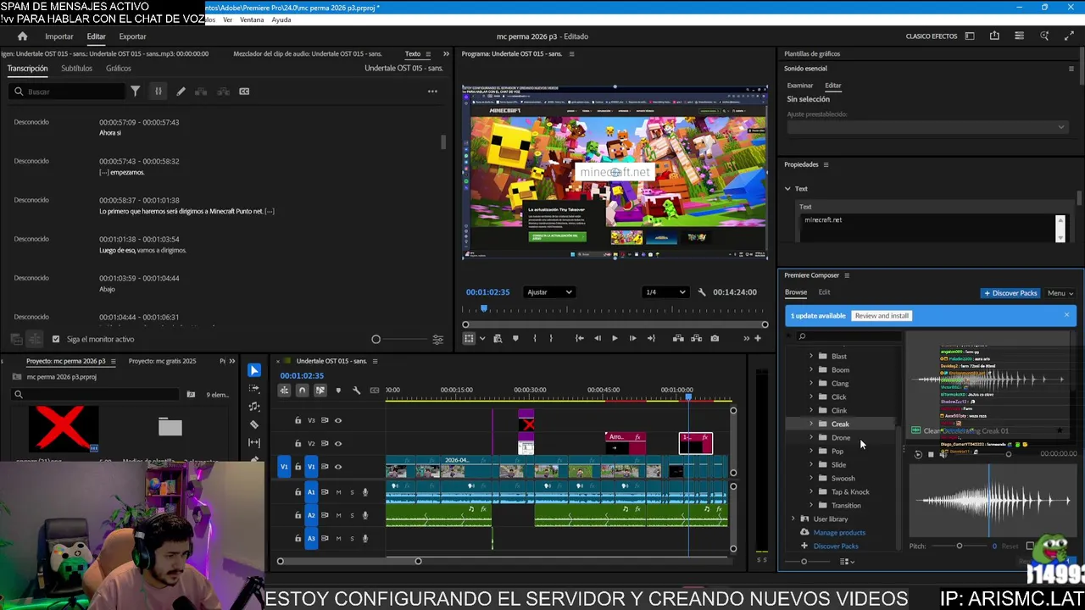Favorite the Creak 01 sound star
Viewport: 1085px width, 610px height.
click(x=1060, y=430)
